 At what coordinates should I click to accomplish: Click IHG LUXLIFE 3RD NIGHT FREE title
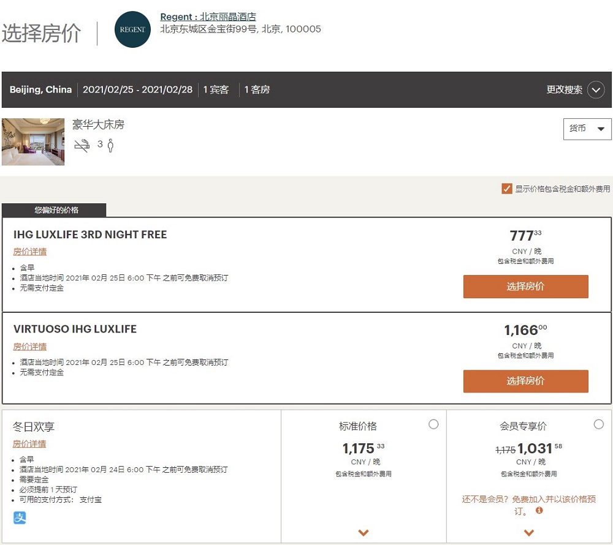coord(90,235)
